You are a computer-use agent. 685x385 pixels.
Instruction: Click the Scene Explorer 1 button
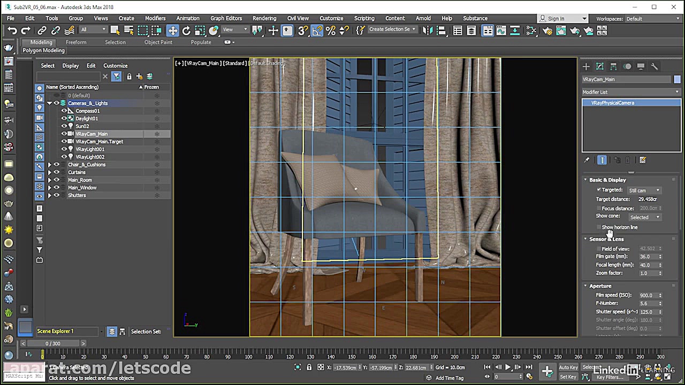click(x=55, y=331)
